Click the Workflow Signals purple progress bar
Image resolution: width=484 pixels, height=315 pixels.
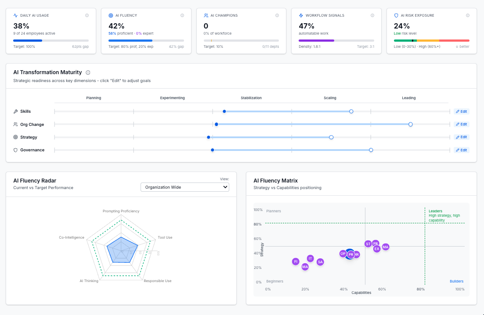coord(336,40)
